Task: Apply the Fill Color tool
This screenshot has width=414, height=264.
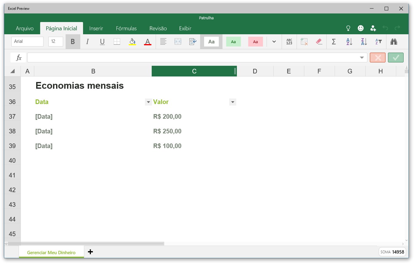Action: [132, 42]
